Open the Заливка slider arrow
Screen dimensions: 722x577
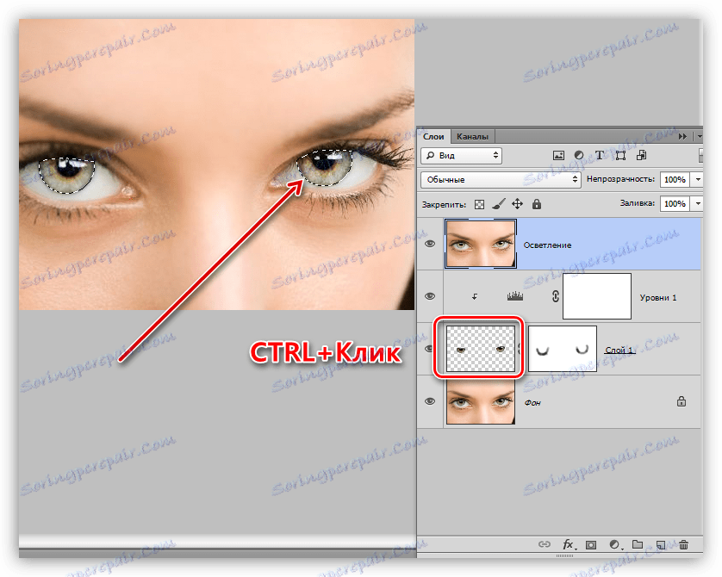click(698, 203)
